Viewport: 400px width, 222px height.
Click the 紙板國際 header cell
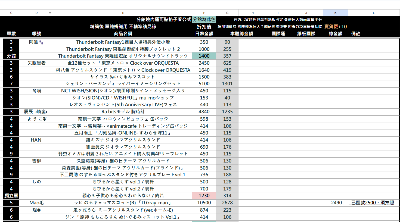pos(306,34)
